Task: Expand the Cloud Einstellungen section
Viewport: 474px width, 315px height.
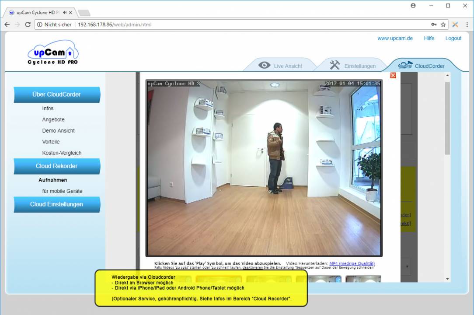Action: tap(57, 205)
